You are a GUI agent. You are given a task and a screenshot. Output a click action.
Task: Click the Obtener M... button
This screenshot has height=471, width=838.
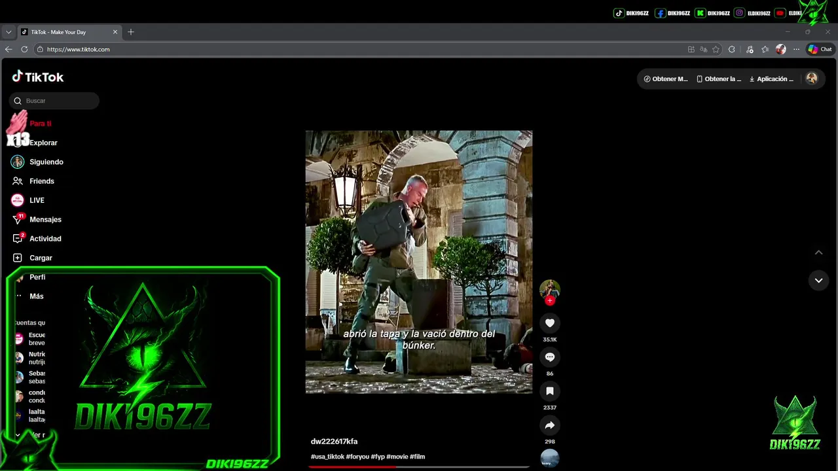click(x=665, y=78)
